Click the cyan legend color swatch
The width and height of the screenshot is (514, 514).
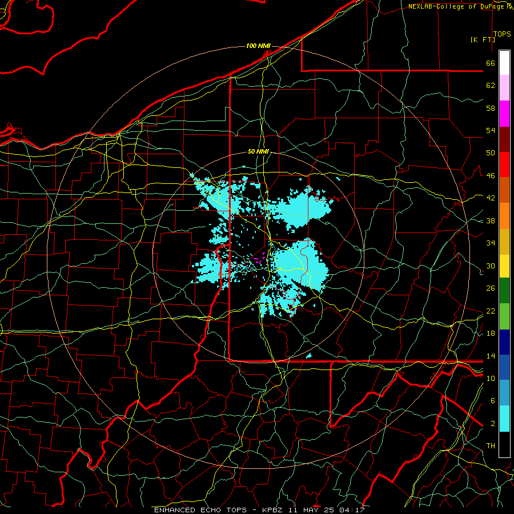[x=504, y=419]
